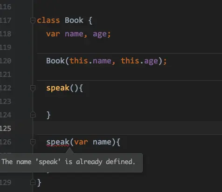Click line number 129 in the gutter
This screenshot has height=192, width=222.
coord(6,183)
